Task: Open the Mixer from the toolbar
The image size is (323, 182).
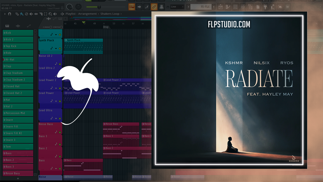Action: pos(243,7)
